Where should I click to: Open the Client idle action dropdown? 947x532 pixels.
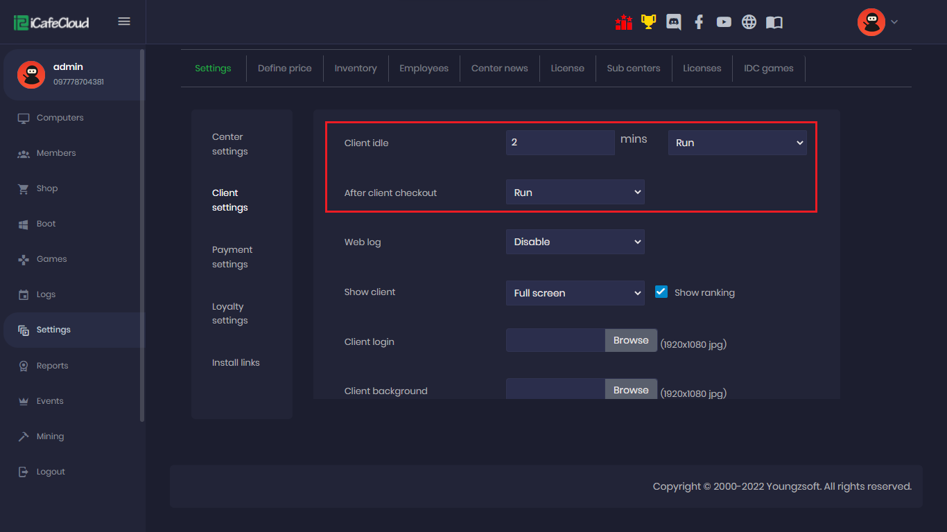(x=738, y=143)
